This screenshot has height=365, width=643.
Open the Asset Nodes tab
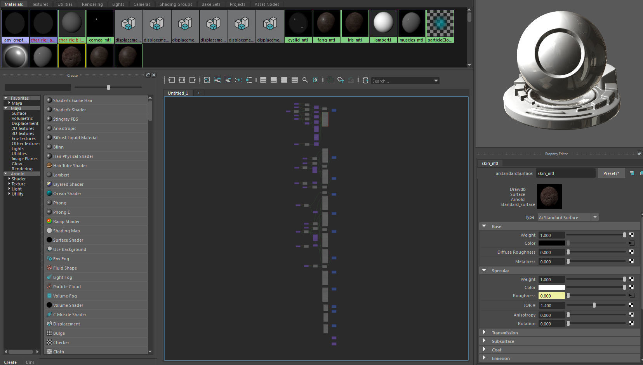coord(267,4)
